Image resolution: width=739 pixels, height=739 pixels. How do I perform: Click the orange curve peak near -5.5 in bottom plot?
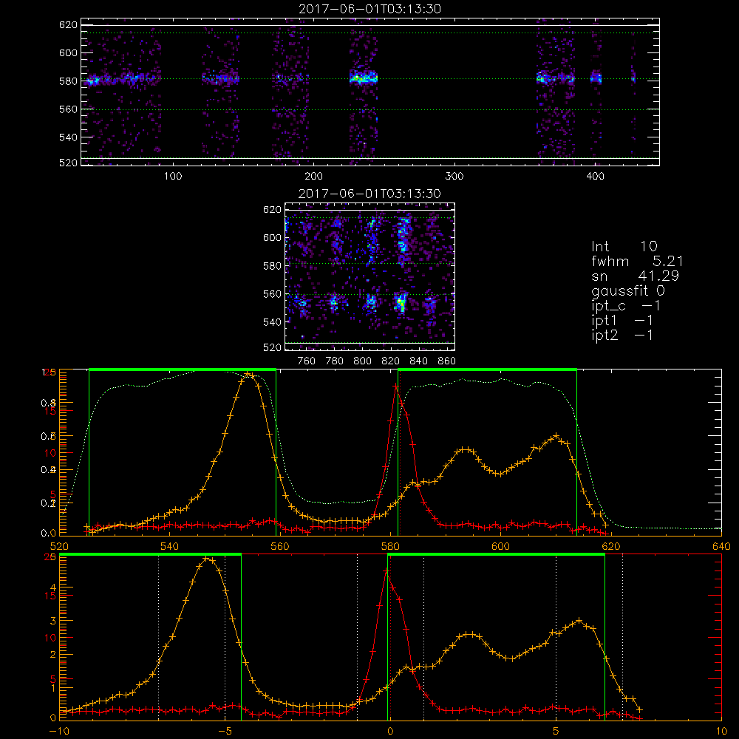pos(206,559)
